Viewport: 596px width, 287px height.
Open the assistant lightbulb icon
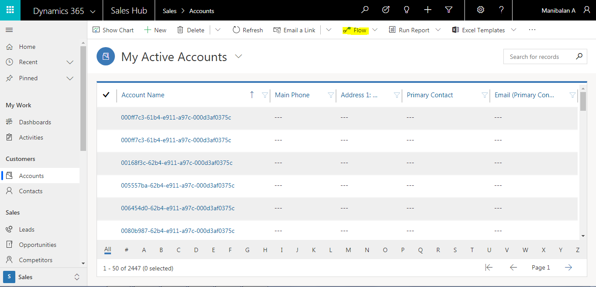[x=407, y=10]
